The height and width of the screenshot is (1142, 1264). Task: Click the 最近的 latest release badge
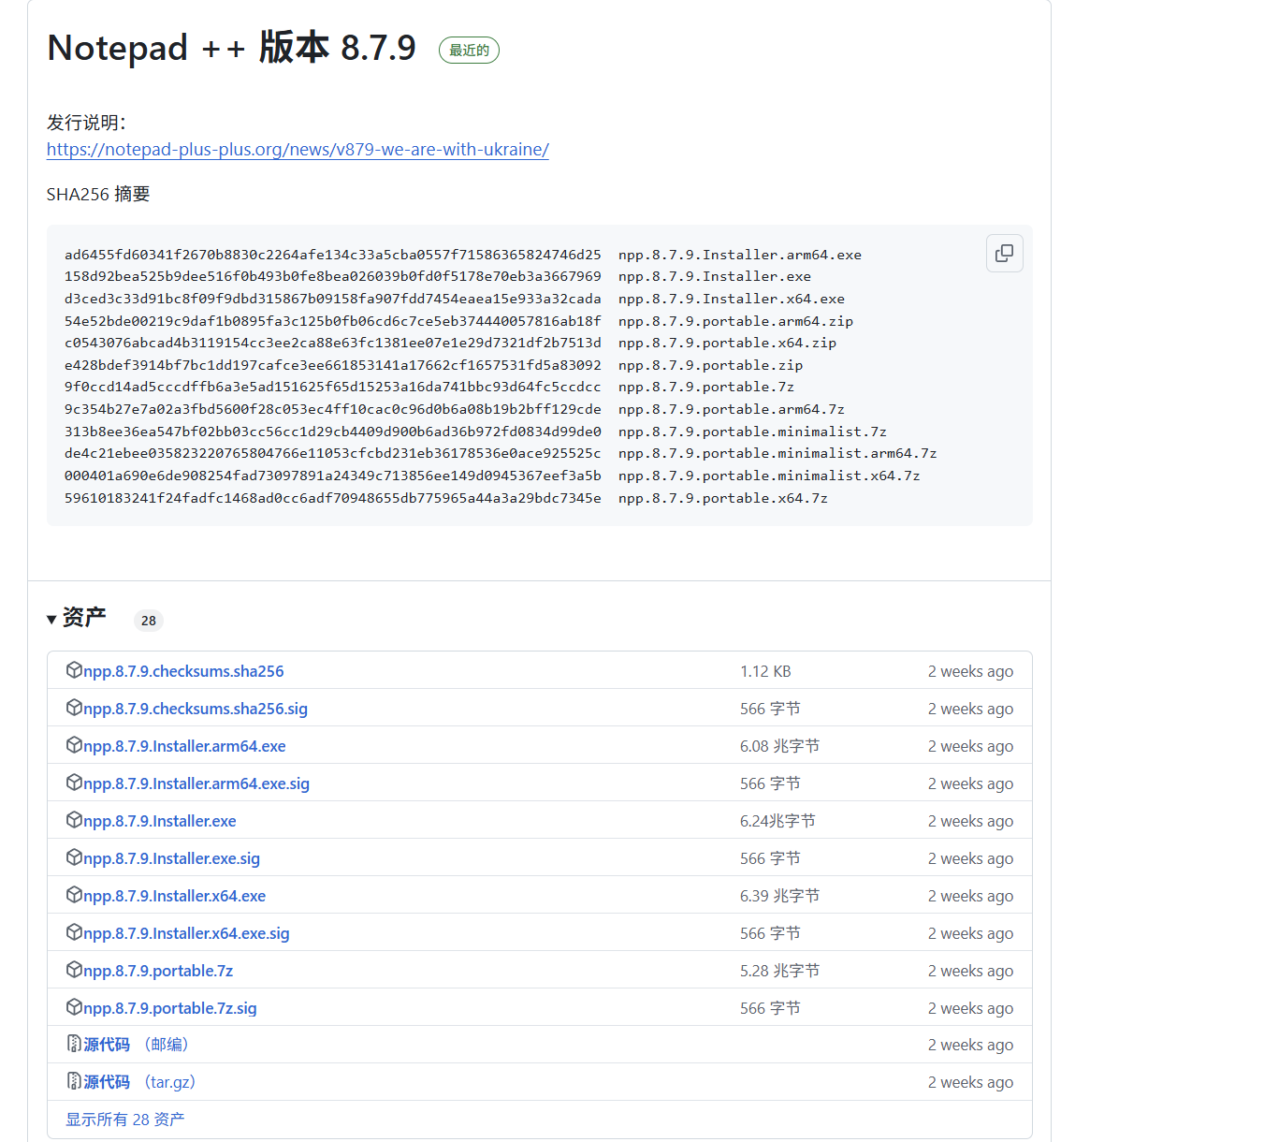coord(469,51)
